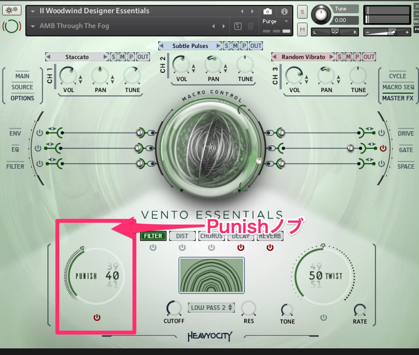Click the MIDI activity indicator circle icon
The width and height of the screenshot is (419, 355).
pyautogui.click(x=11, y=26)
